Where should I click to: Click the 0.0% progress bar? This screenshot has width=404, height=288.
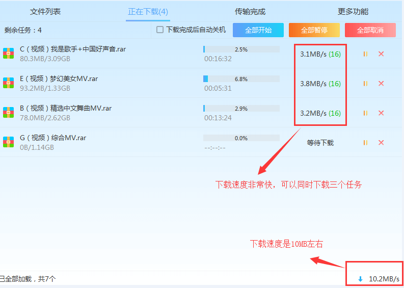[x=241, y=138]
